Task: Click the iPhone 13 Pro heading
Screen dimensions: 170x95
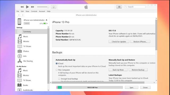Action: 61,22
